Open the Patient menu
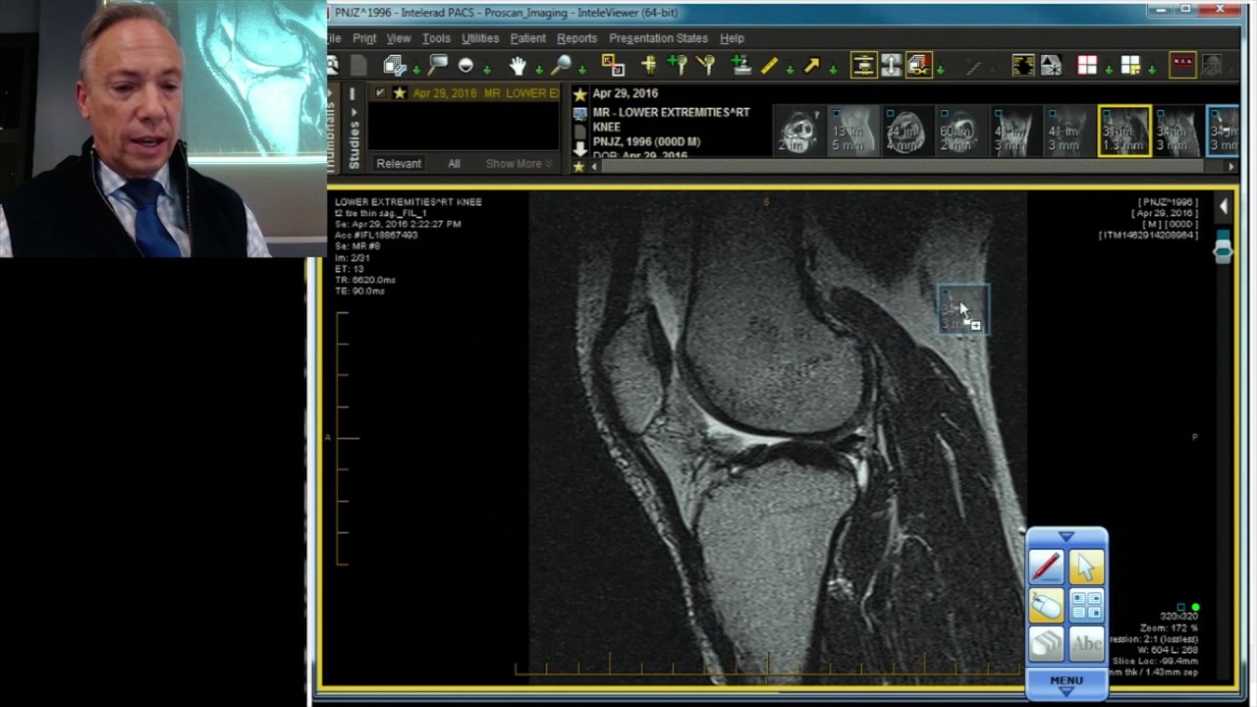This screenshot has width=1257, height=707. [527, 38]
